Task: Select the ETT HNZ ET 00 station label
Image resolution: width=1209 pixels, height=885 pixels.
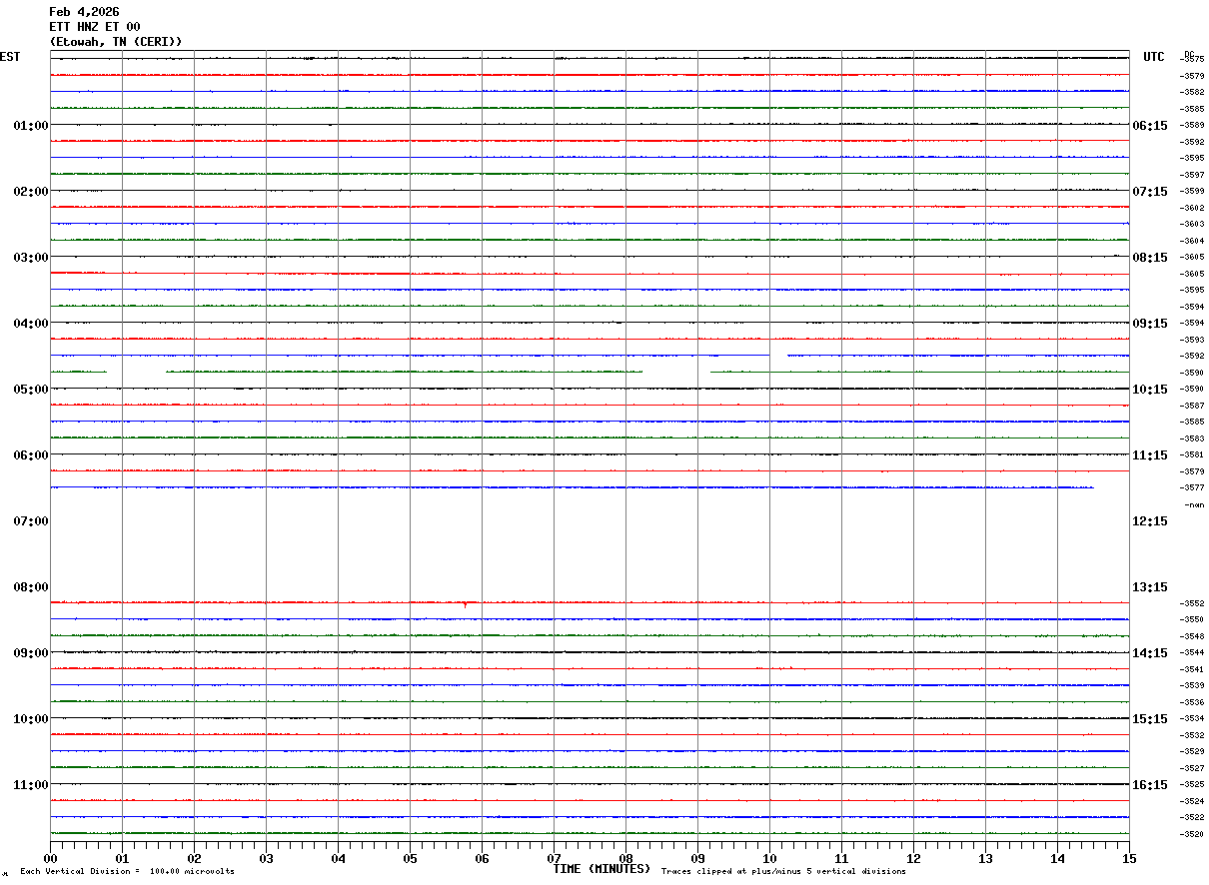Action: [x=95, y=27]
